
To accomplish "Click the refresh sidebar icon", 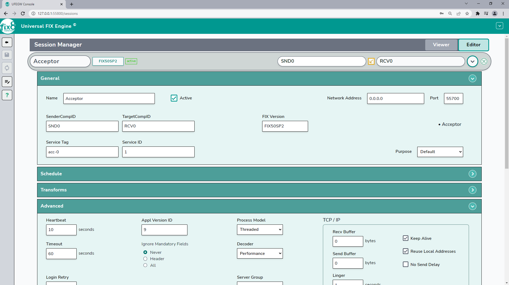I will click(x=7, y=68).
